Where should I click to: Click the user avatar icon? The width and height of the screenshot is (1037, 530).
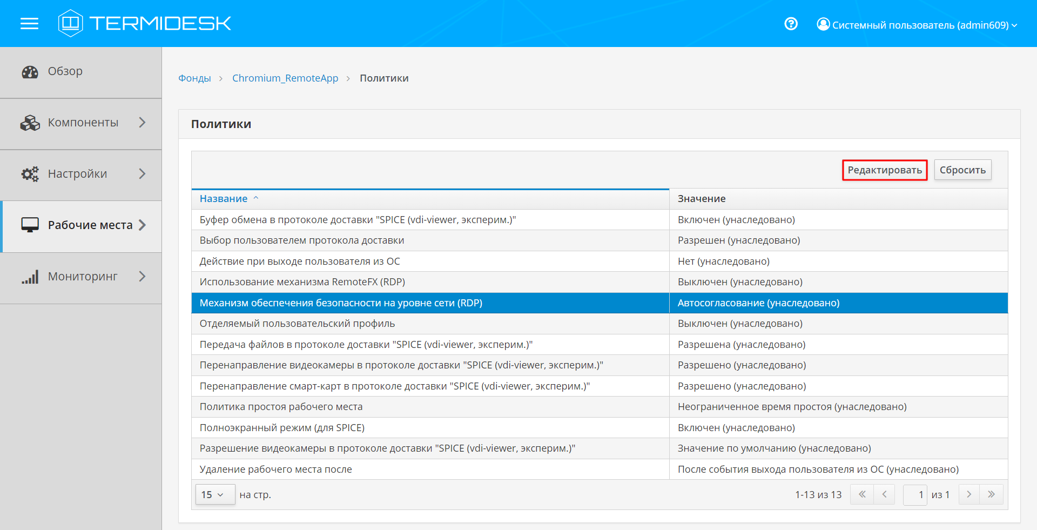(823, 24)
